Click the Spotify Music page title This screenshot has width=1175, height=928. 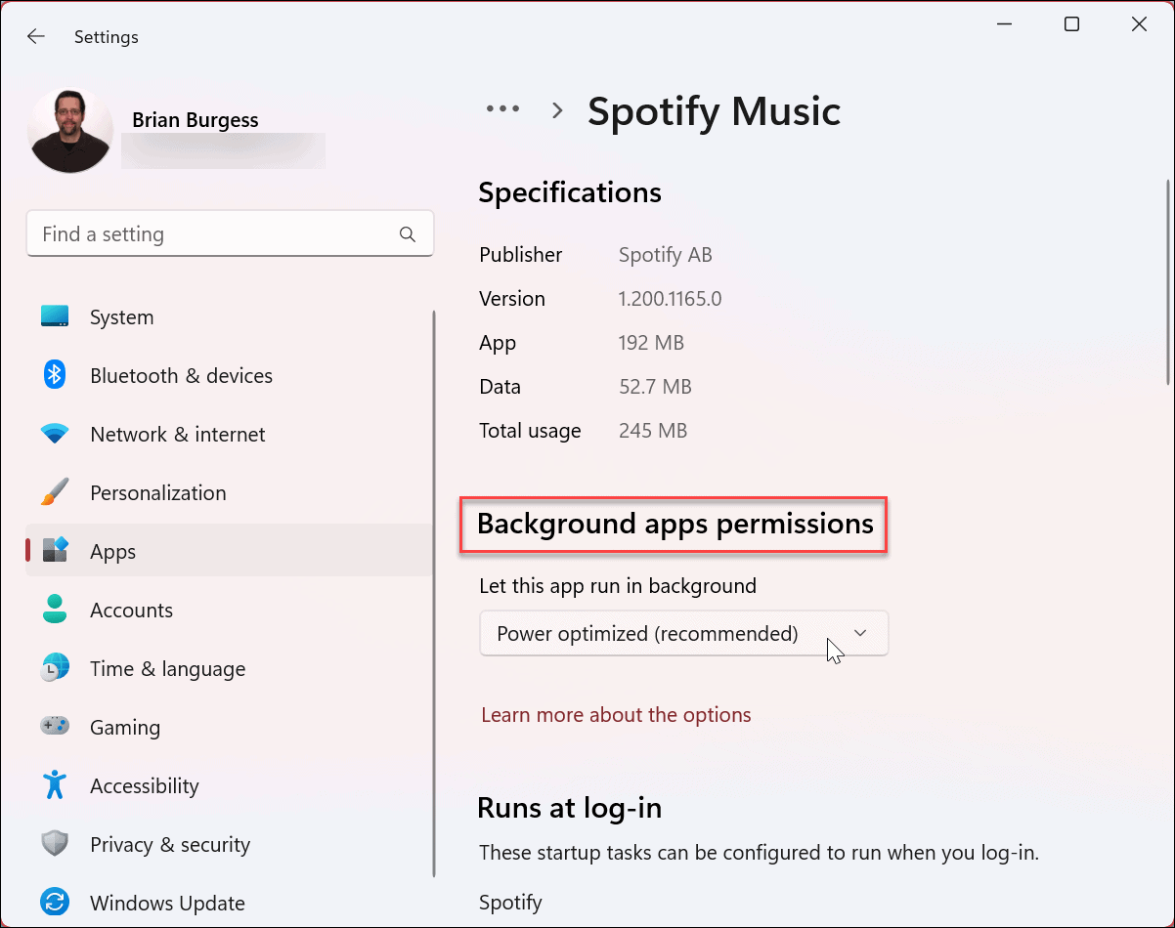[x=714, y=110]
